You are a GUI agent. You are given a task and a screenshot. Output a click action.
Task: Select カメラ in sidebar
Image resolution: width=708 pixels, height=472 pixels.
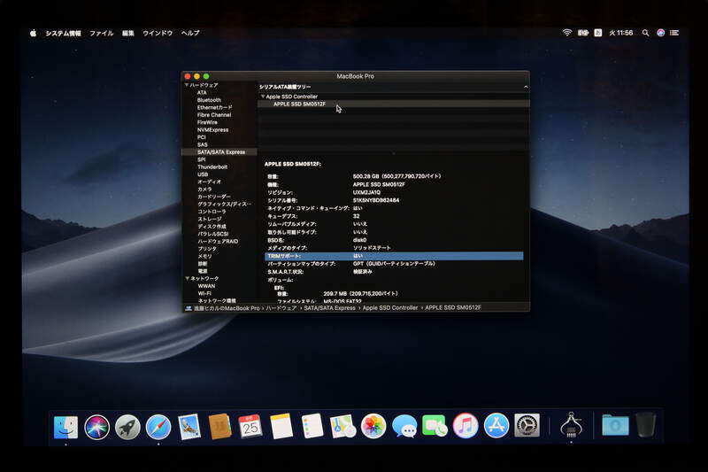point(204,190)
